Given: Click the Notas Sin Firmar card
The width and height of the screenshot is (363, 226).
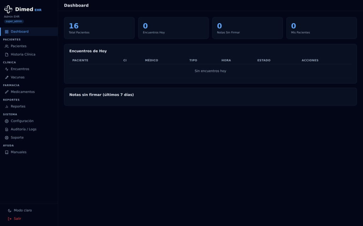Looking at the screenshot, I should pos(247,28).
